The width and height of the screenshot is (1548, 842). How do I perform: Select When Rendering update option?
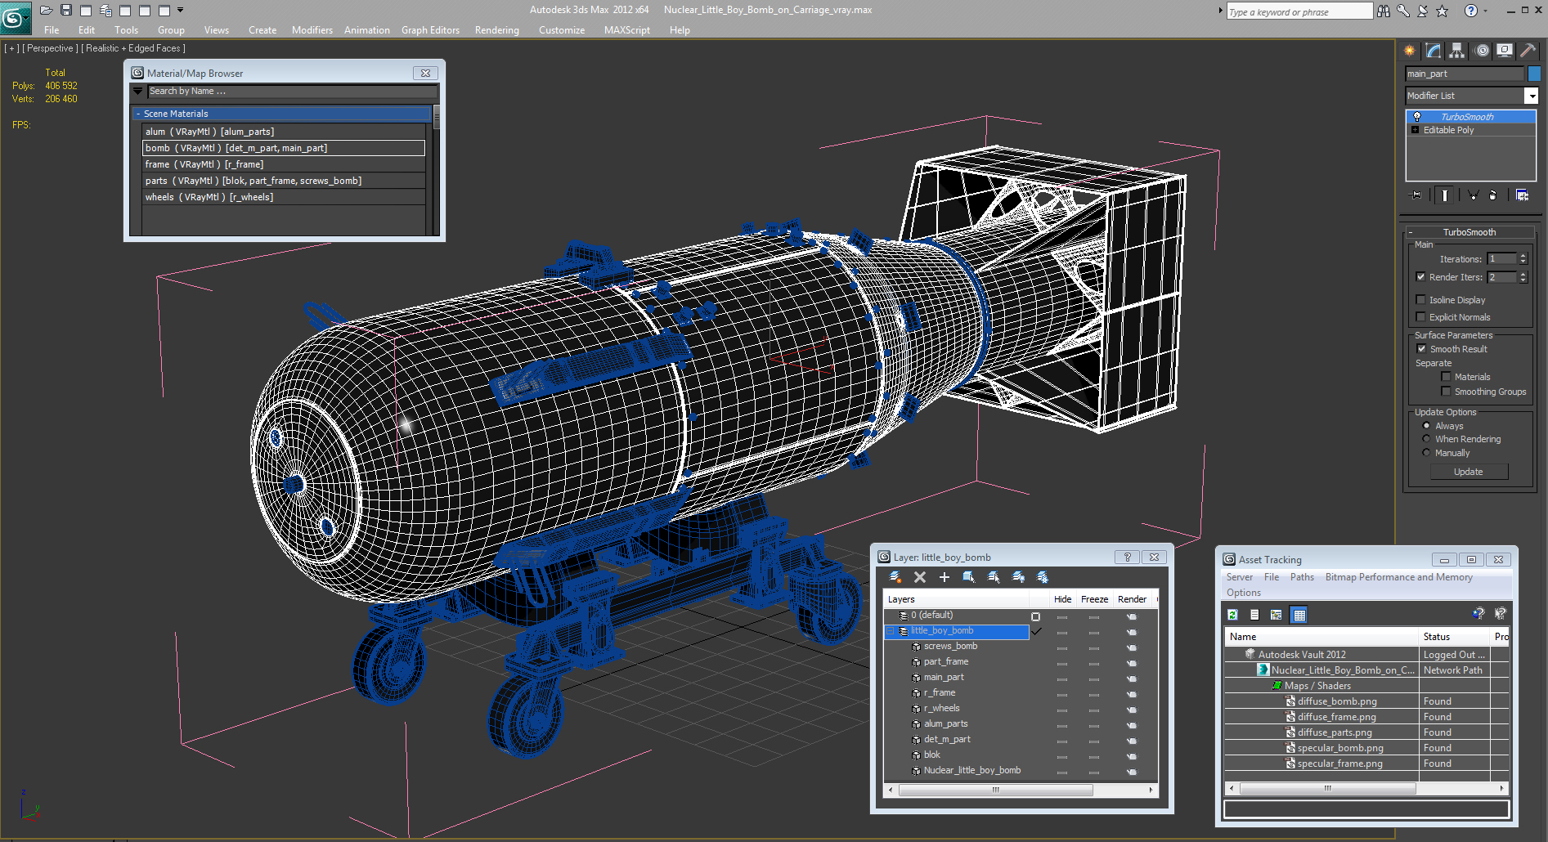(1426, 439)
